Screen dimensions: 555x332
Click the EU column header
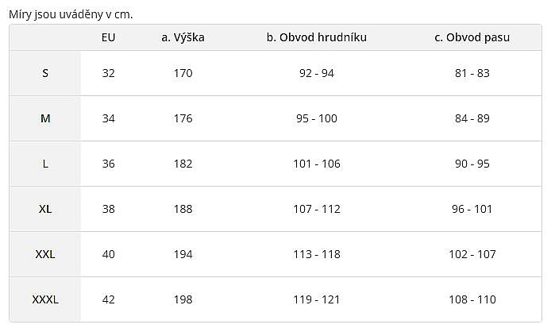tap(109, 37)
